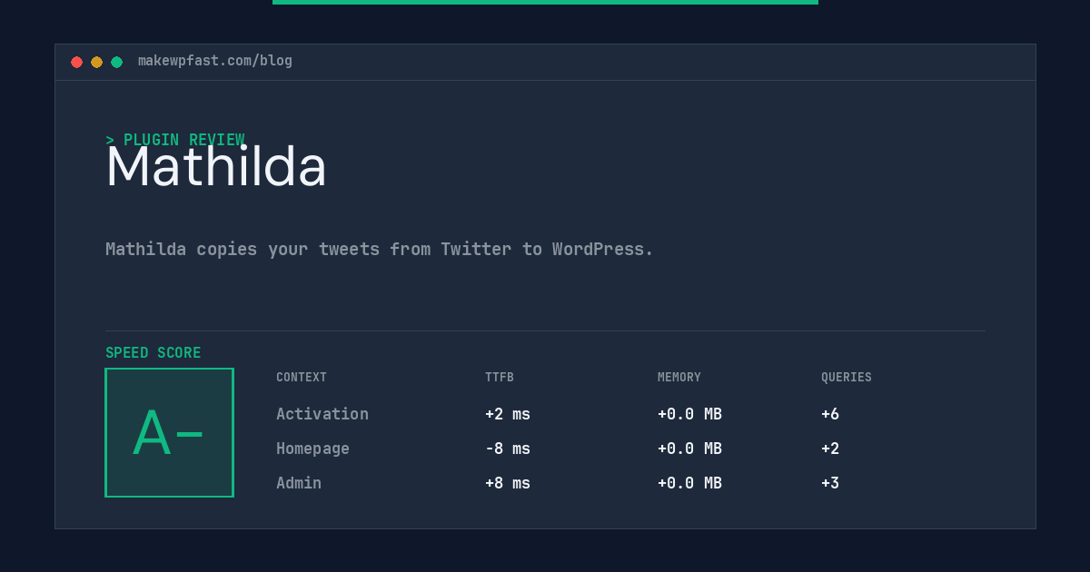Click the Homepage TTFB value -8 ms
The height and width of the screenshot is (572, 1090).
[x=508, y=449]
